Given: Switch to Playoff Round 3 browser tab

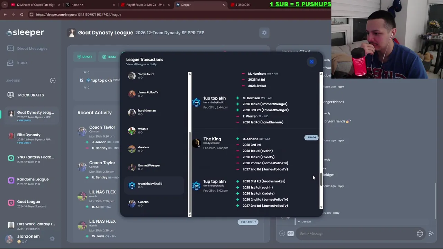Looking at the screenshot, I should pos(145,4).
